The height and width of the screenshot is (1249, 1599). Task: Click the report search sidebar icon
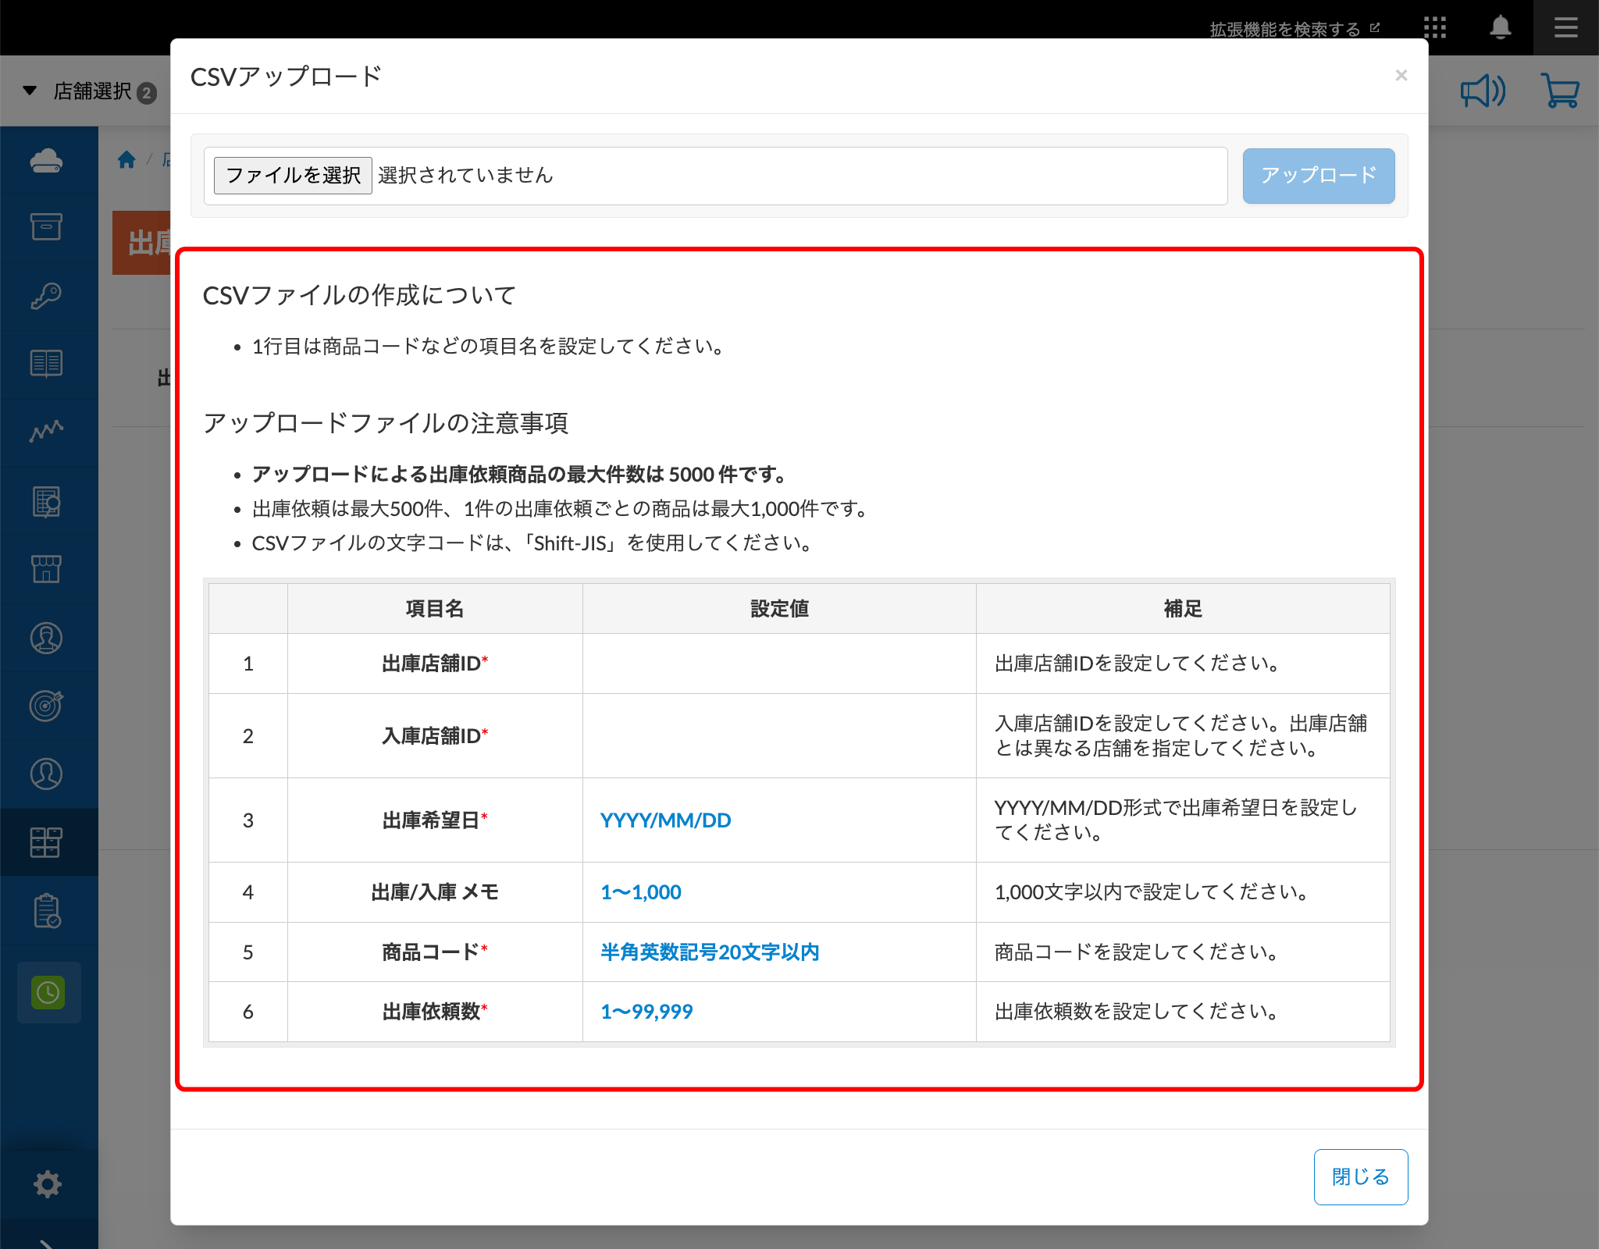pyautogui.click(x=47, y=501)
